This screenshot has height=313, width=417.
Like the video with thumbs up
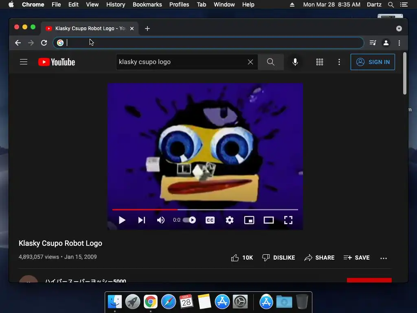(242, 258)
